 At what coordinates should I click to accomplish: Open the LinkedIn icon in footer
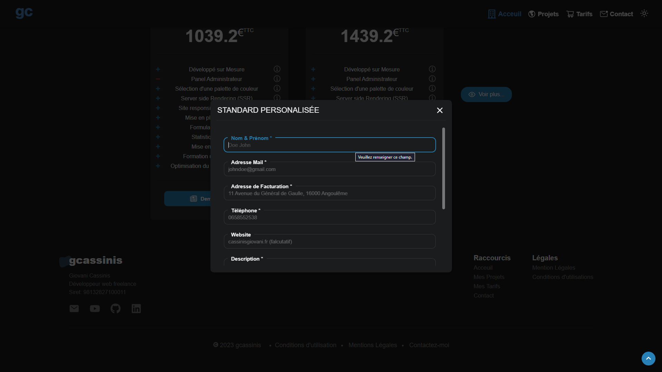click(x=136, y=309)
